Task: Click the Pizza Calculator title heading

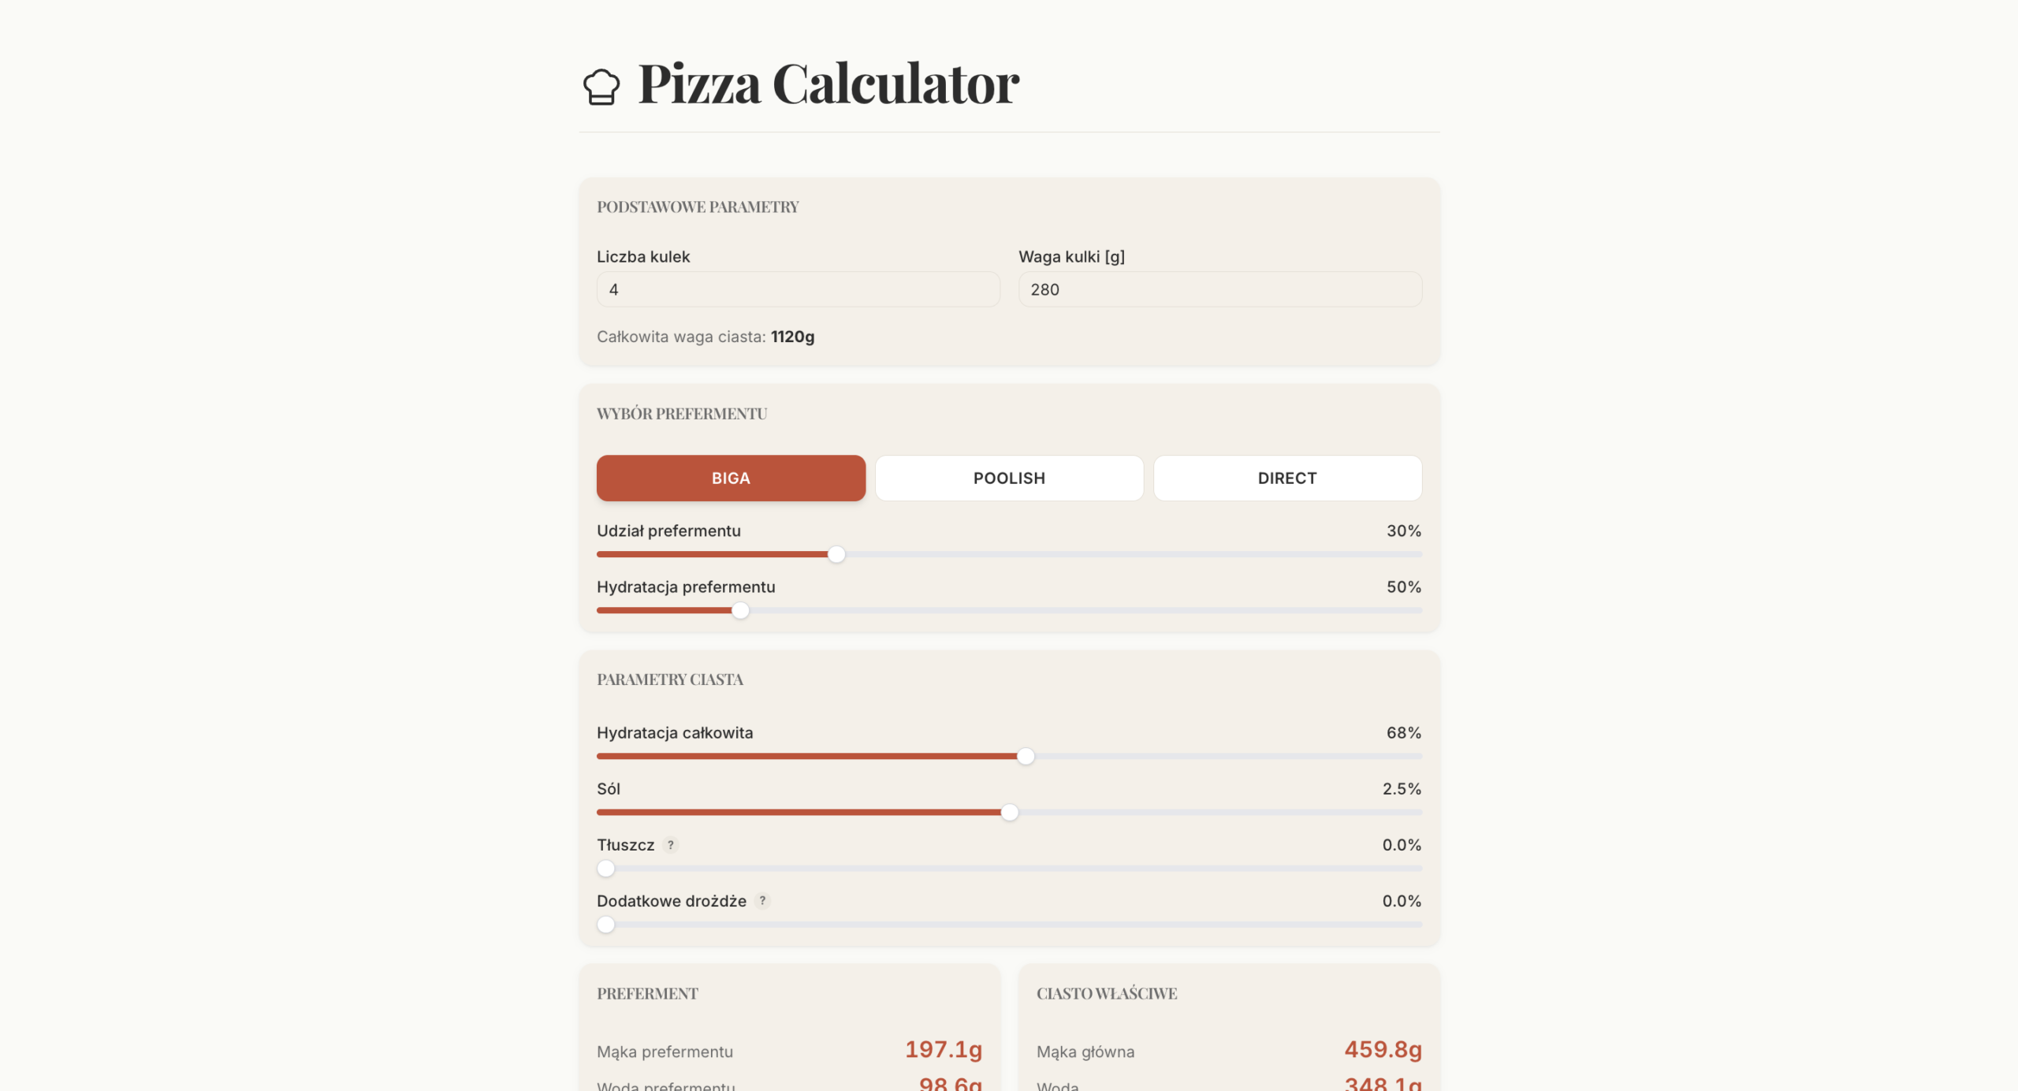Action: coord(828,84)
